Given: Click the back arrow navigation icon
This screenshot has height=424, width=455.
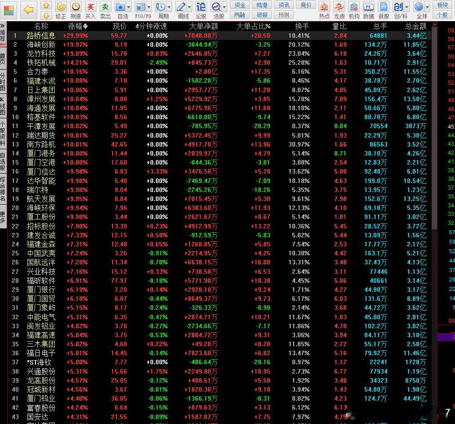Looking at the screenshot, I should (x=29, y=9).
